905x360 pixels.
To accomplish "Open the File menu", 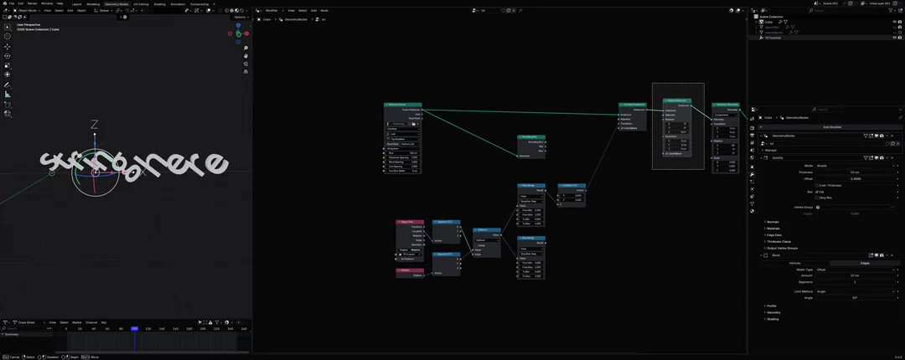I will (12, 3).
